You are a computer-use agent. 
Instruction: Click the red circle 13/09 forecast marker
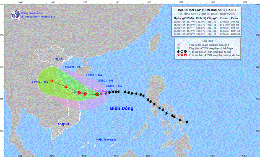tap(66, 87)
